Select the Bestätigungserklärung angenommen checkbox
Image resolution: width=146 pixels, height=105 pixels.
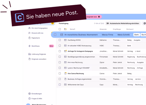(x=60, y=57)
